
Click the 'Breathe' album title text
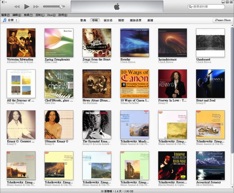pyautogui.click(x=125, y=59)
